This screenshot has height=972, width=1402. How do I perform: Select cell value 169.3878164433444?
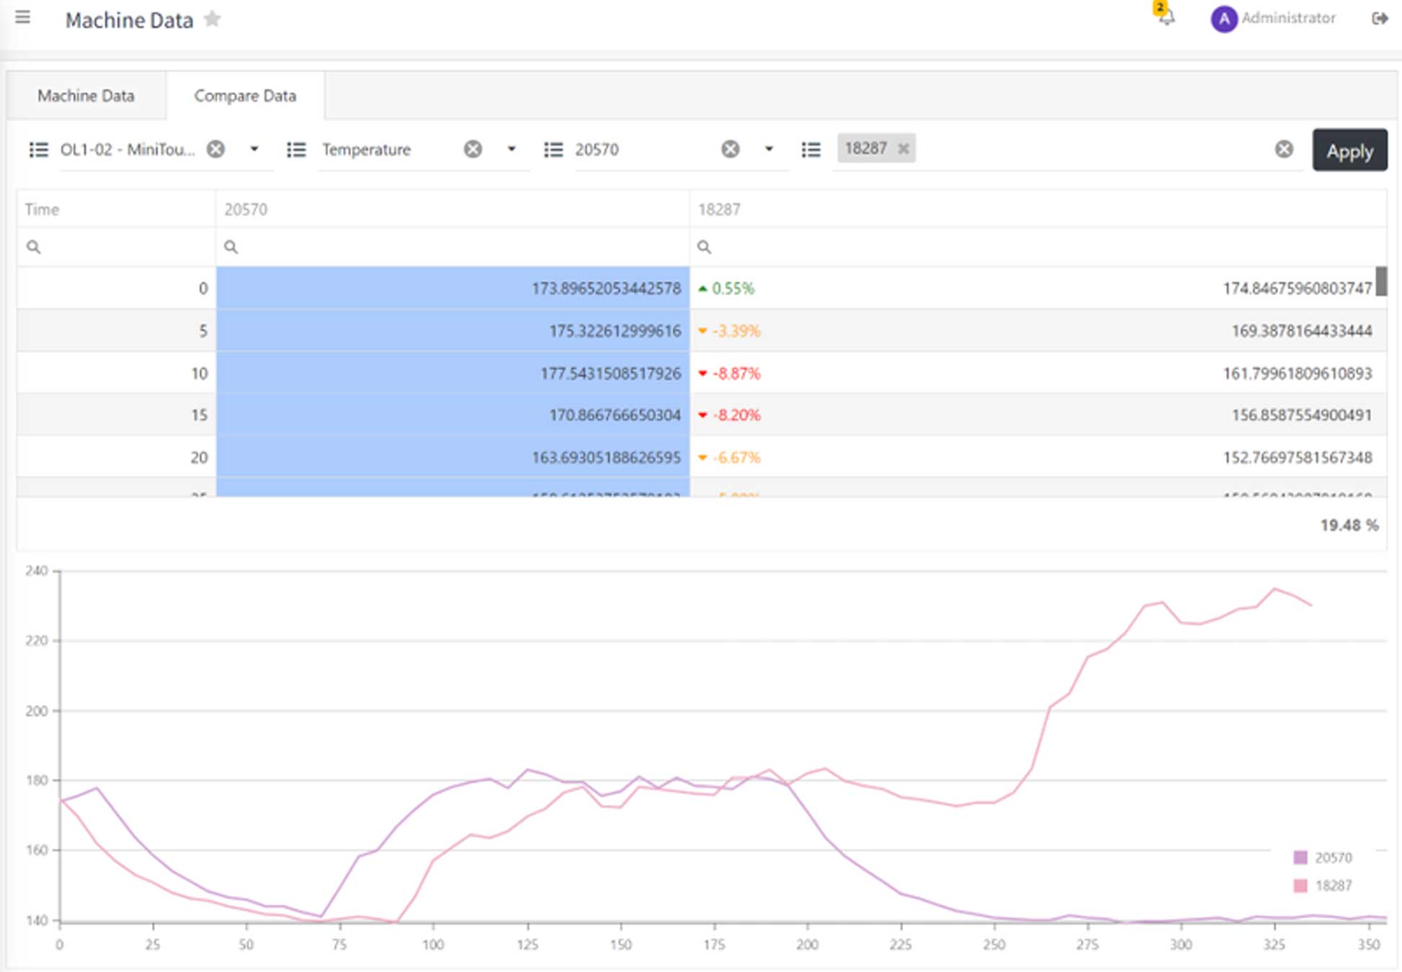[1301, 331]
